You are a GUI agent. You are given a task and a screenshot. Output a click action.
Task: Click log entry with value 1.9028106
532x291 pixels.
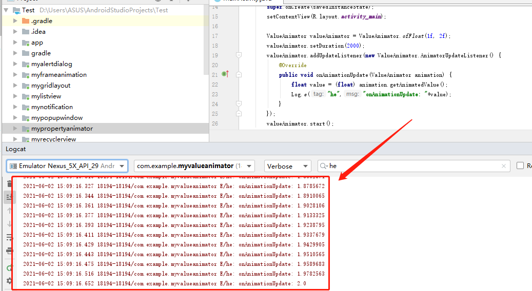click(x=174, y=205)
